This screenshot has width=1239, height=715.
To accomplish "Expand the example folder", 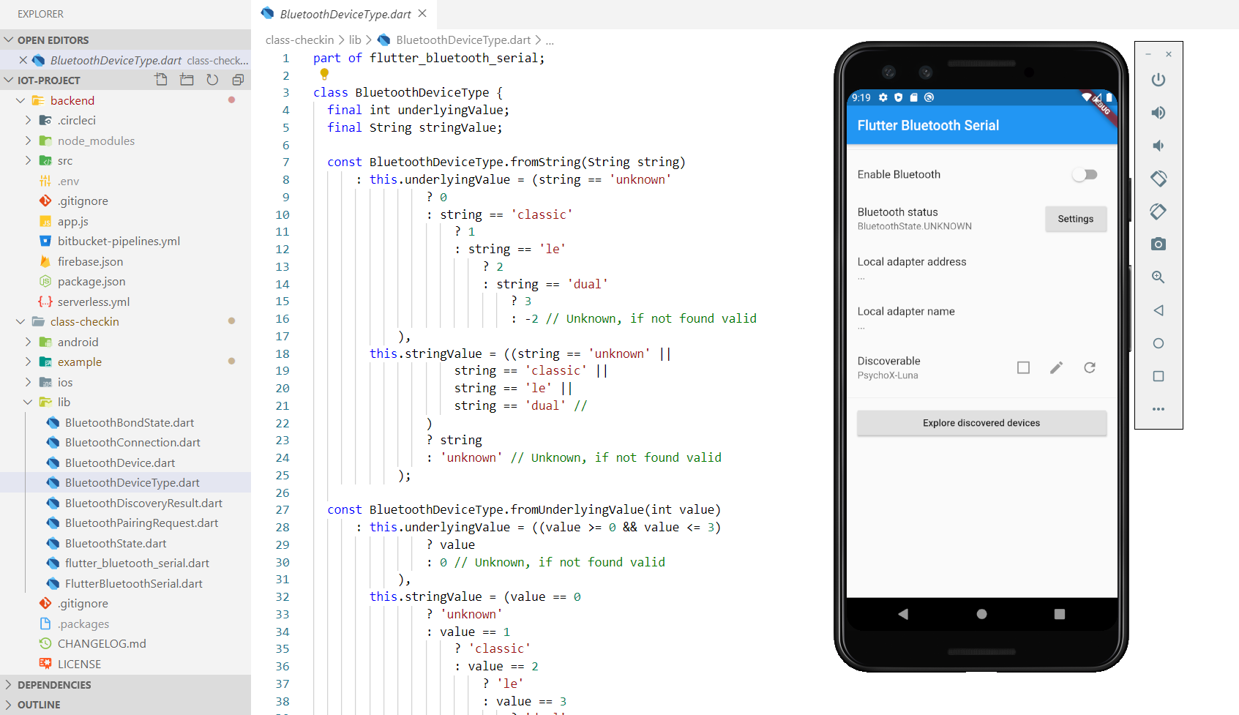I will click(x=29, y=362).
